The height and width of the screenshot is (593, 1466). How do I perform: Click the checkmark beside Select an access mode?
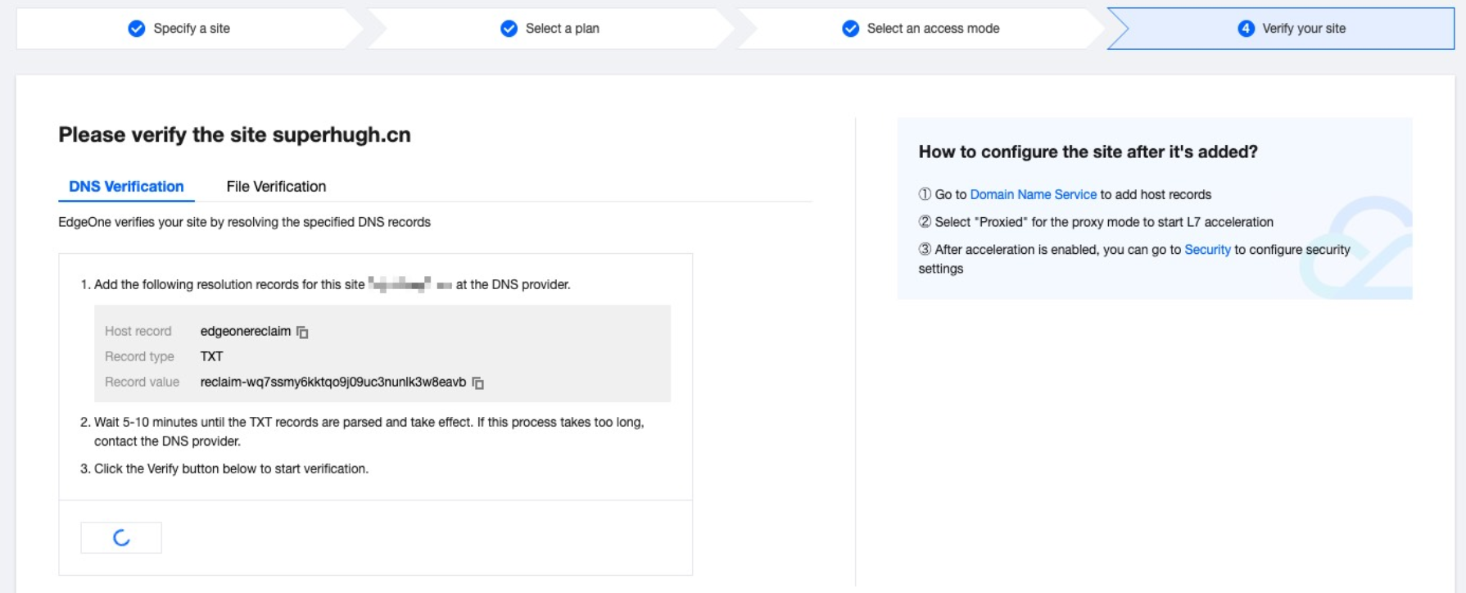click(x=851, y=29)
